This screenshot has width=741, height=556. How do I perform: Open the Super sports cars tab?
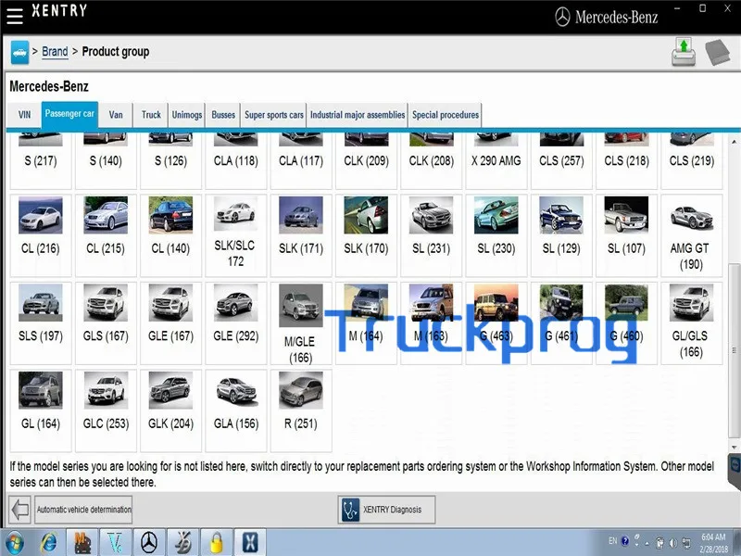click(273, 115)
